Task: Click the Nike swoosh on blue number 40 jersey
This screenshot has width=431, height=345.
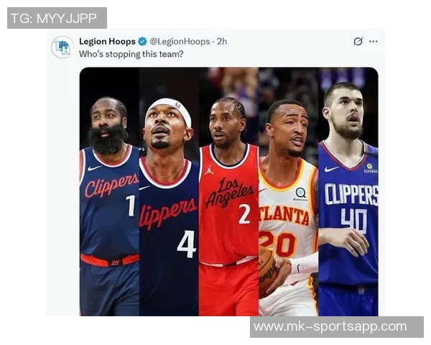Action: pyautogui.click(x=331, y=169)
